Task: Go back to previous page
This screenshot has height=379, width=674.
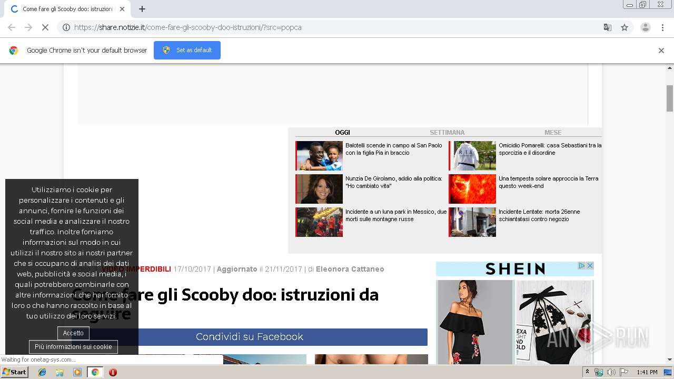Action: [12, 27]
